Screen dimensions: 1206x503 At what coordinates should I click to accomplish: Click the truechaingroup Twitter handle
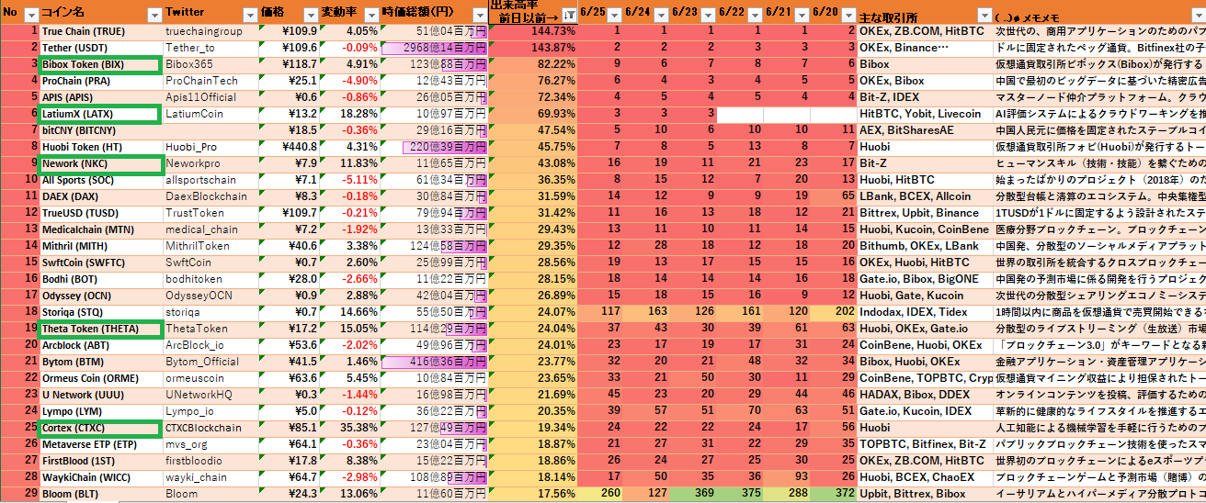[204, 31]
